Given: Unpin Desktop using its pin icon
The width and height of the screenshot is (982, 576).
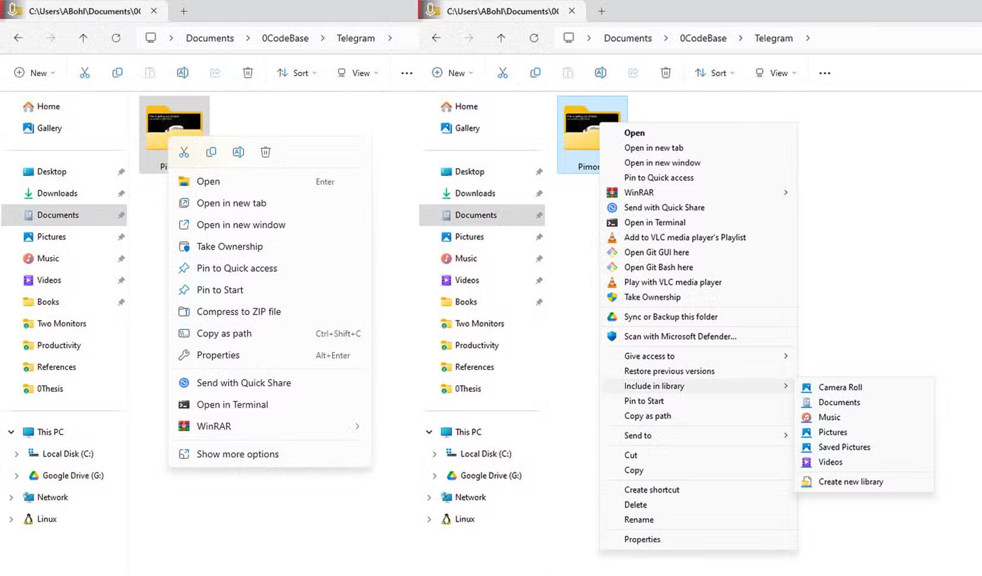Looking at the screenshot, I should tap(121, 171).
